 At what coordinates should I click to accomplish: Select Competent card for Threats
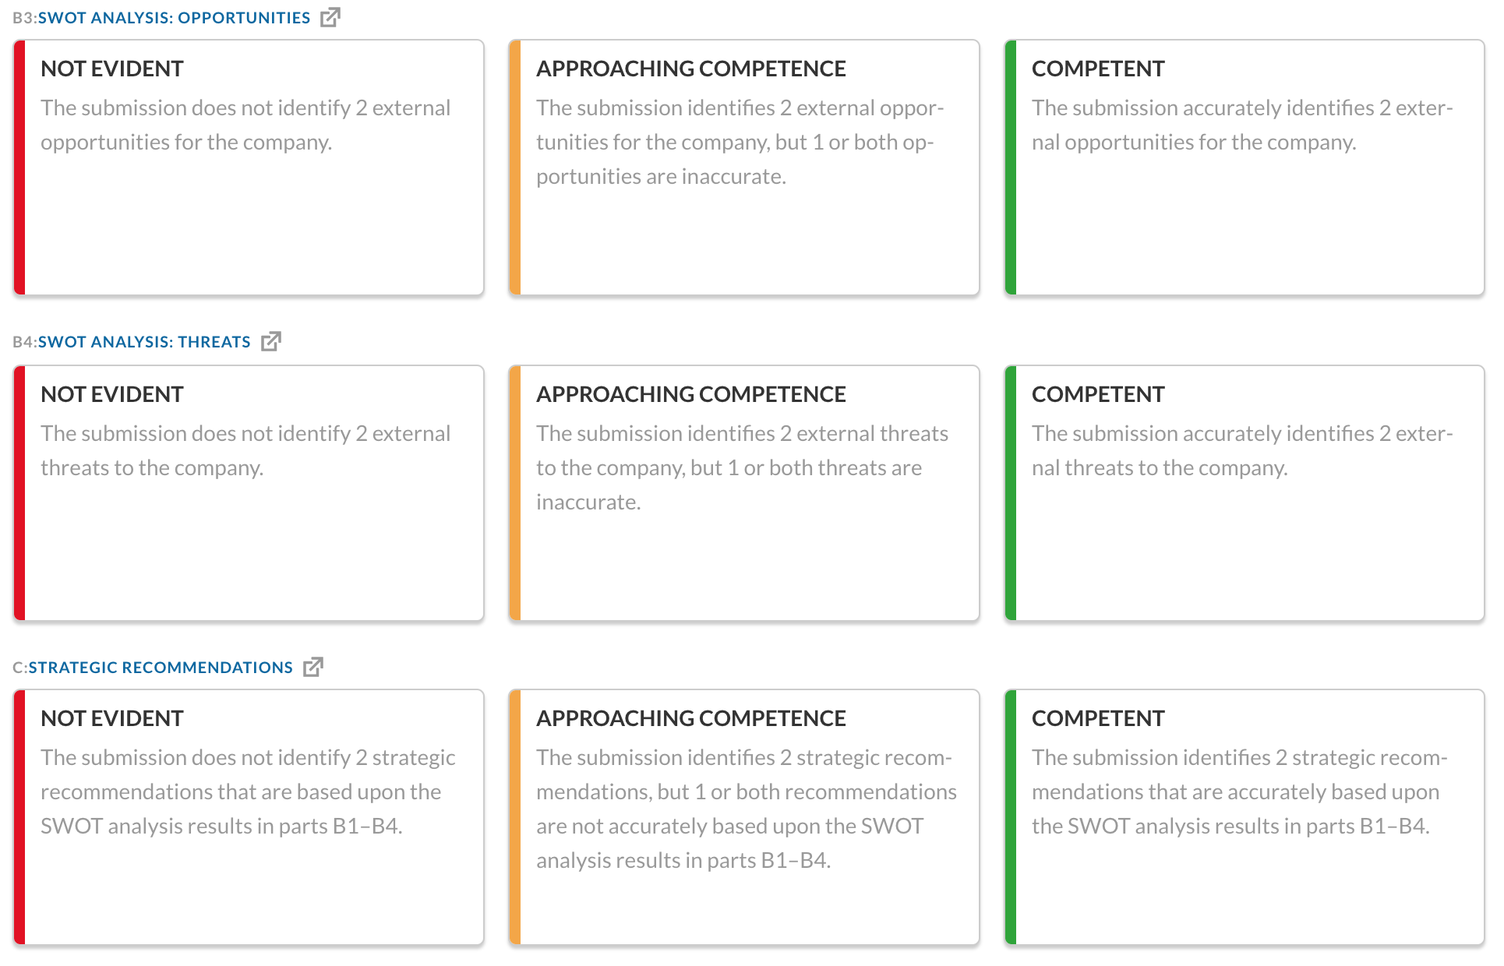(x=1245, y=493)
